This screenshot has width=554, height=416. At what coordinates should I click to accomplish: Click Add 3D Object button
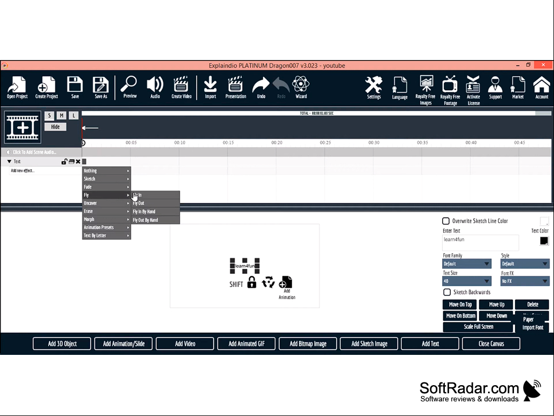click(x=62, y=344)
